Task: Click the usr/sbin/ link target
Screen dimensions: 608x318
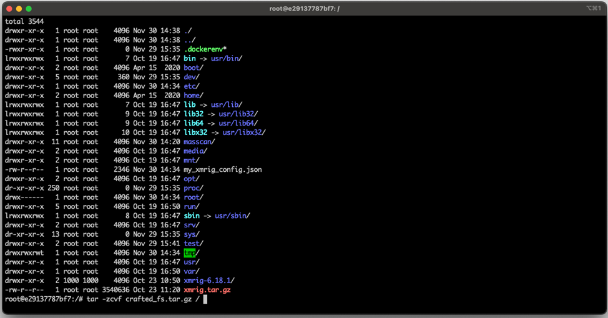Action: tap(232, 216)
